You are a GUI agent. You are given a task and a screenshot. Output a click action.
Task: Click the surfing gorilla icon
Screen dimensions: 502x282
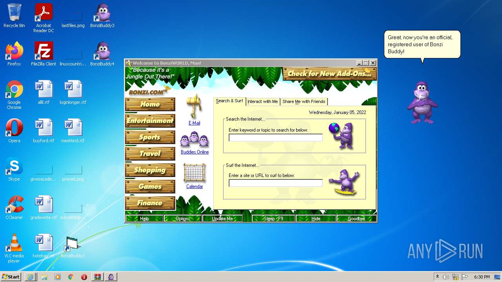(344, 182)
